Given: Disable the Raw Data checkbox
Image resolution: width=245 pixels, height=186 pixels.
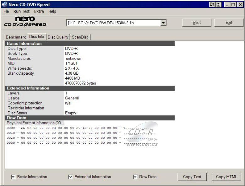Looking at the screenshot, I should coord(135,177).
